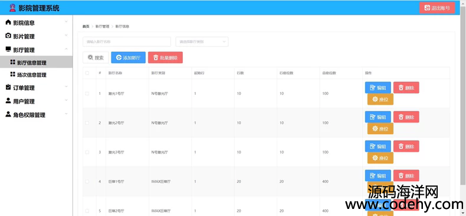Check the checkbox for row 激光3号厅

point(87,152)
